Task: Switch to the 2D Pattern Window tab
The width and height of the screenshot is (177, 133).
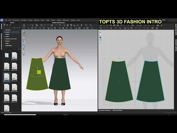Action: click(105, 110)
